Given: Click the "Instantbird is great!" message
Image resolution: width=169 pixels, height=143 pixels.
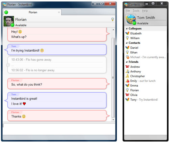Looking at the screenshot, I should point(24,99).
